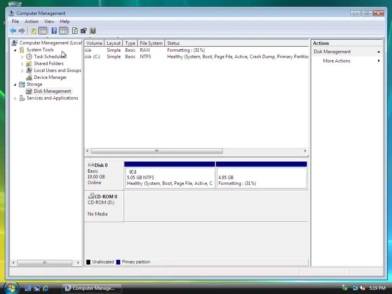Click Computer Management taskbar button
392x294 pixels.
click(92, 288)
